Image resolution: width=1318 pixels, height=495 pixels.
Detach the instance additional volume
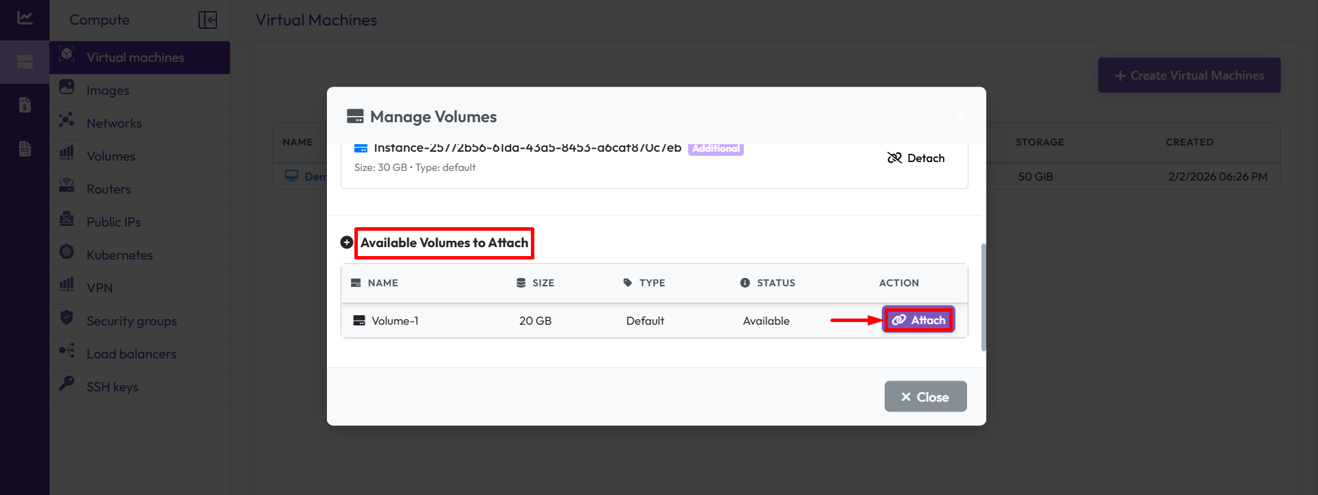(x=916, y=158)
